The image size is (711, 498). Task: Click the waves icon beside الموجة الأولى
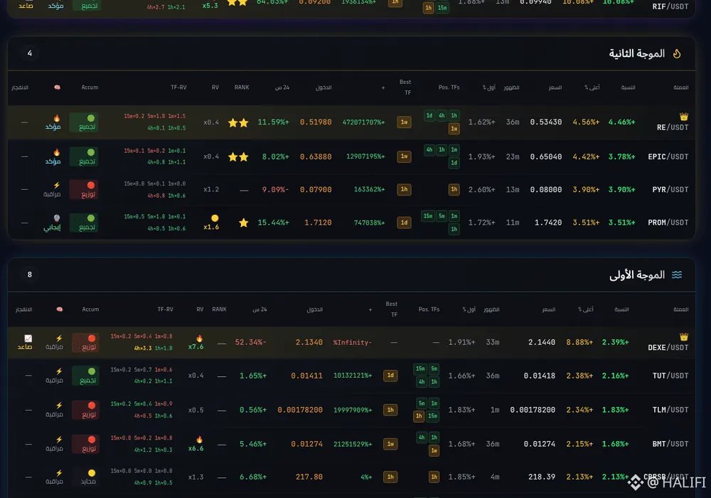click(x=677, y=275)
